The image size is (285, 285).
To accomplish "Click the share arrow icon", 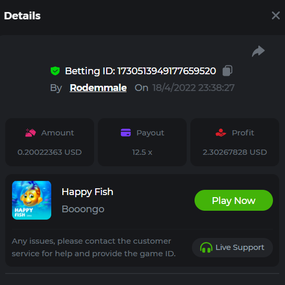I will pos(258,51).
